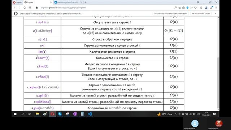
Task: Open Task View on the taskbar
Action: (x=30, y=114)
